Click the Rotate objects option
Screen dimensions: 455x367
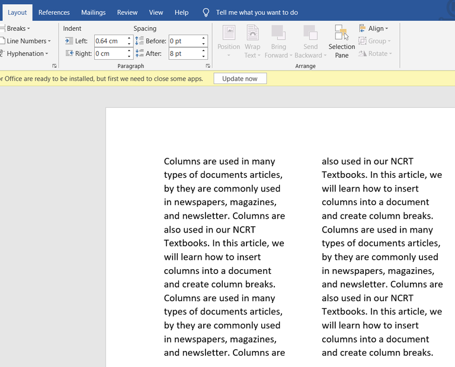point(375,53)
